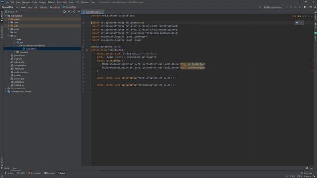Click the class gutter icon beside TutorialMod class
Viewport: 317px width, 178px height.
coord(87,50)
